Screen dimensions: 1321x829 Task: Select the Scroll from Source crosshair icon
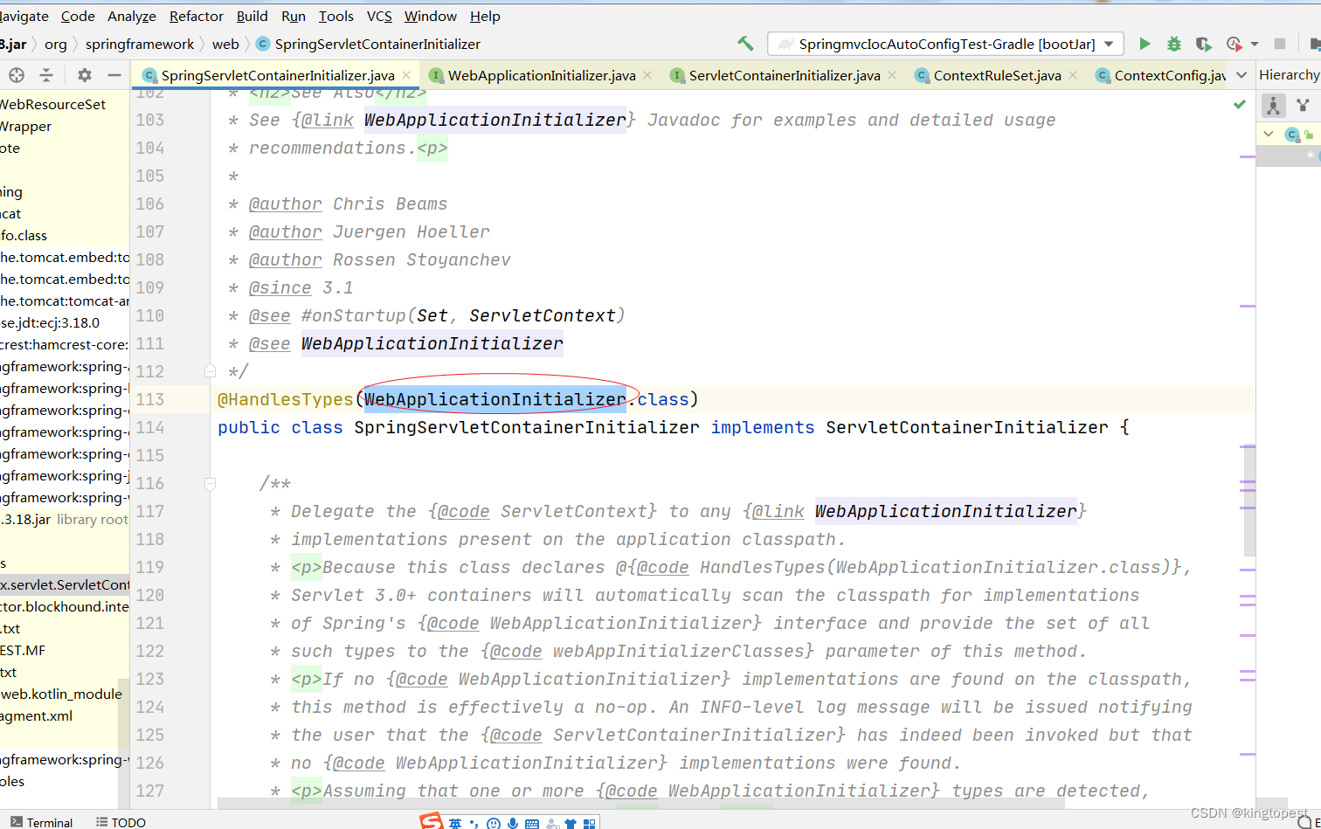(16, 75)
